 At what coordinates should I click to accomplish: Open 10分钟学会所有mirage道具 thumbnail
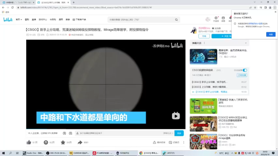(x=203, y=141)
